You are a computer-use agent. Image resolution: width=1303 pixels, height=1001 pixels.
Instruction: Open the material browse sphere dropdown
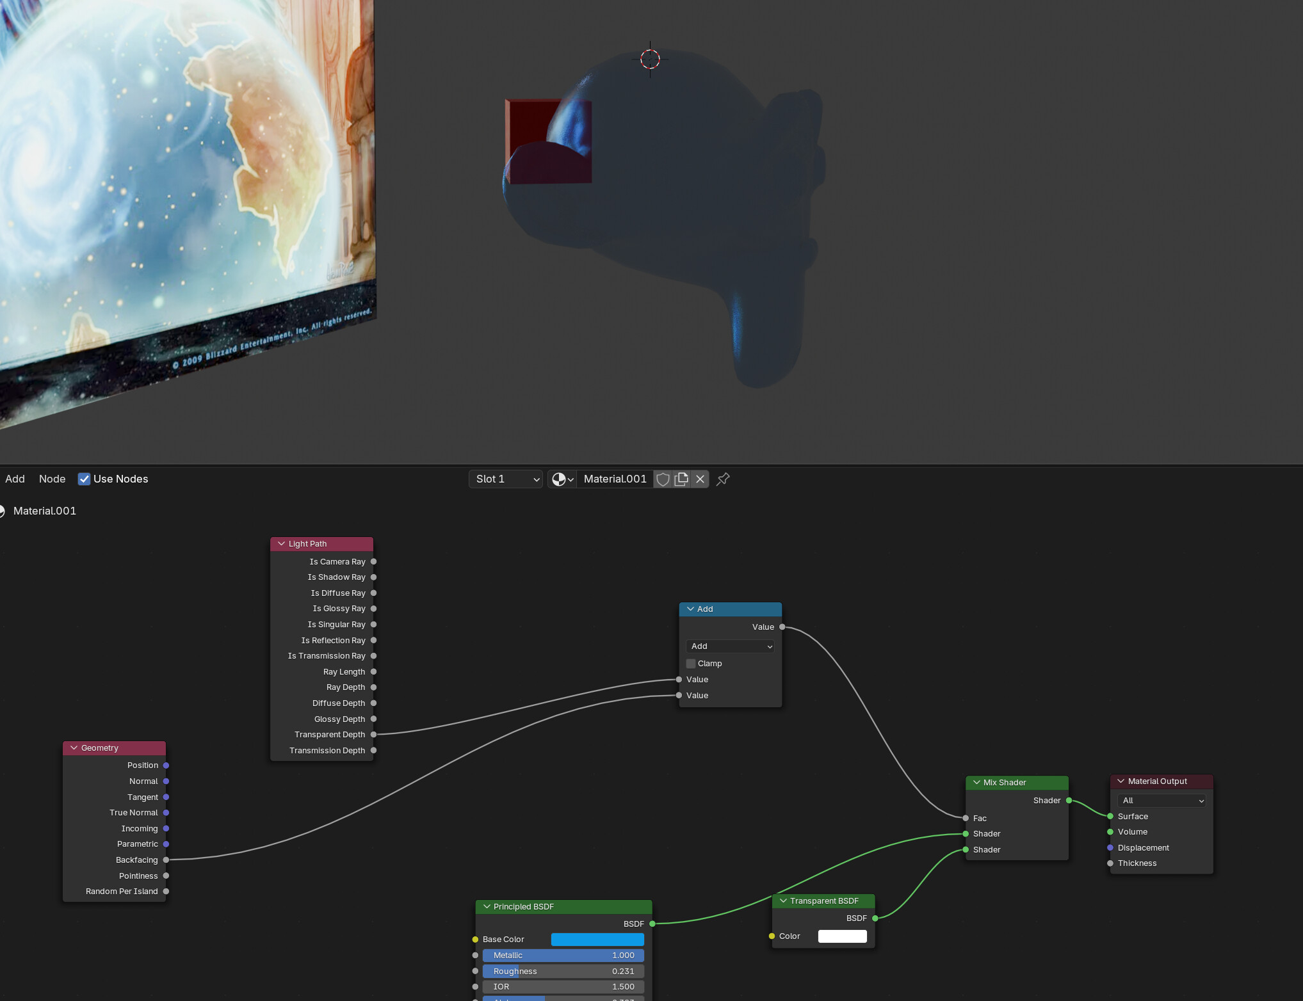coord(562,479)
